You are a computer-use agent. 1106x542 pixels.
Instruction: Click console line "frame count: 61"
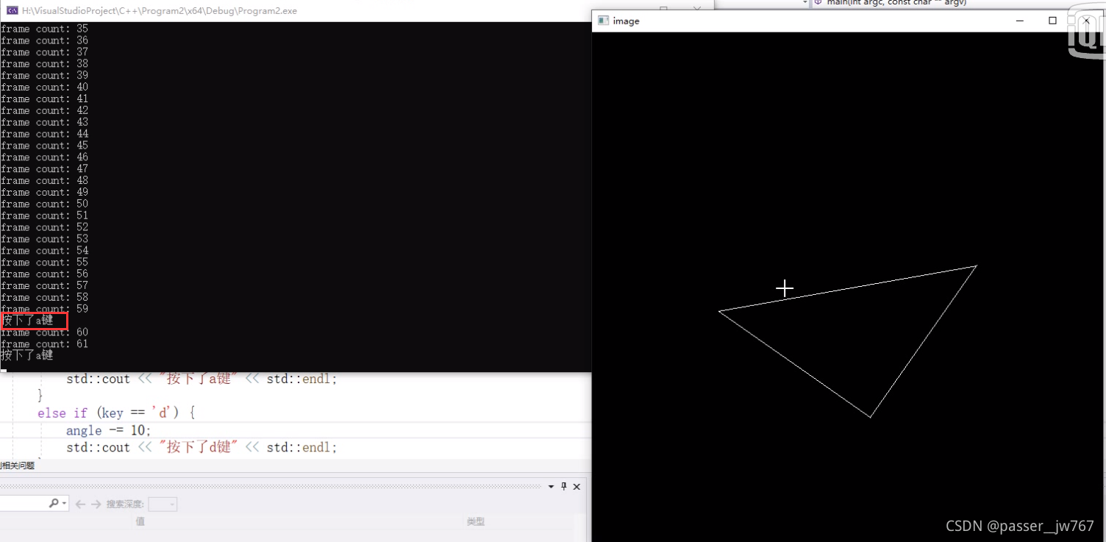click(x=44, y=343)
